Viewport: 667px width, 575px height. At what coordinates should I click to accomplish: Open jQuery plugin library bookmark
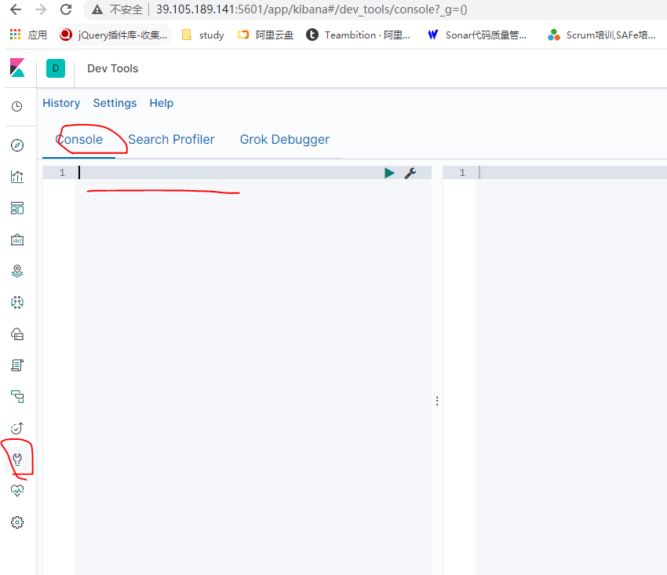(x=114, y=35)
